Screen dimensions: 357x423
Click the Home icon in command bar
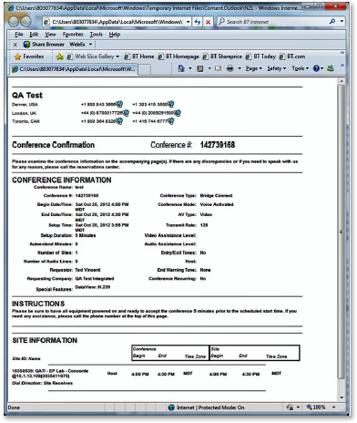[x=181, y=68]
